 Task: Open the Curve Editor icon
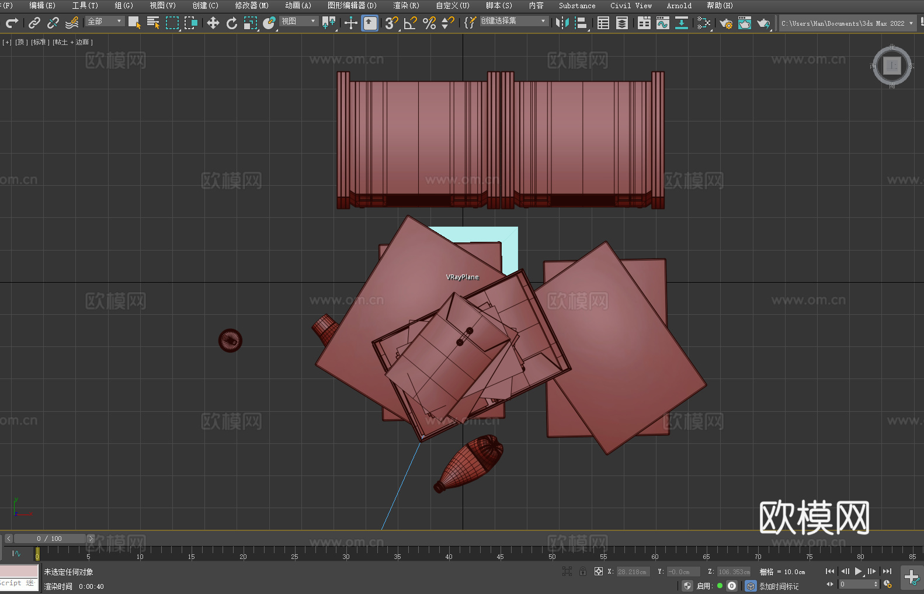tap(663, 23)
